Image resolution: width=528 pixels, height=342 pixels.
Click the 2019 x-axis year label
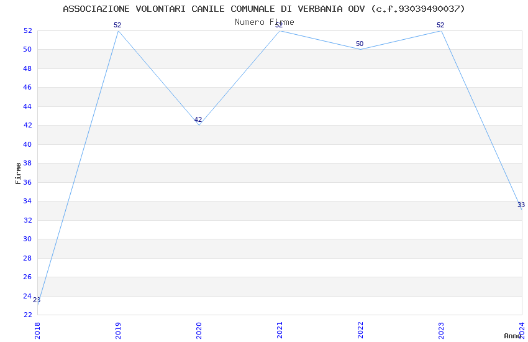[x=118, y=331]
